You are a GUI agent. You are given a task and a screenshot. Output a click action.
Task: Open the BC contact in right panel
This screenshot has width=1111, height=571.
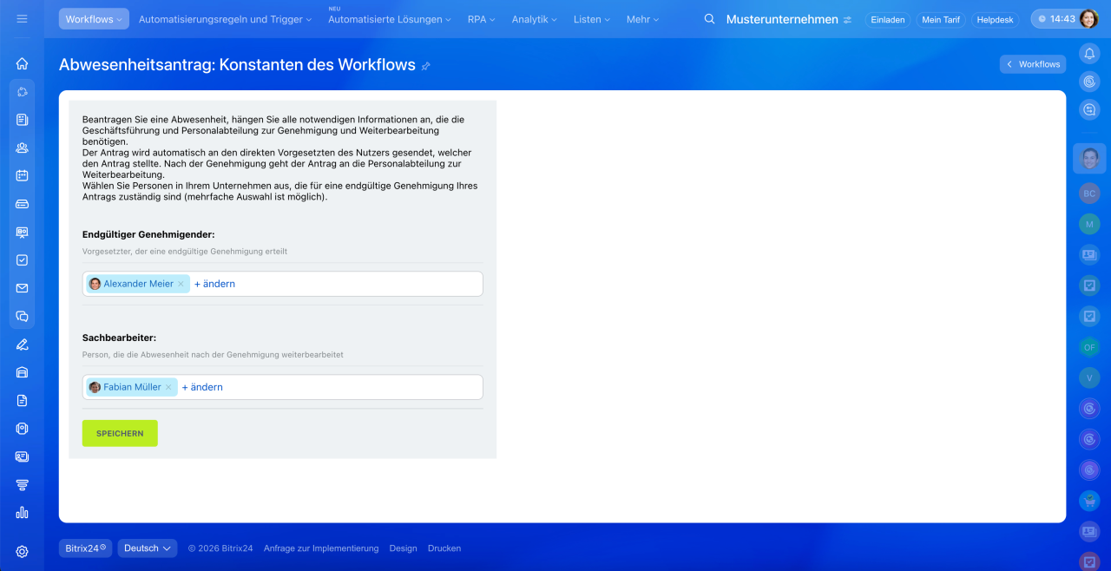(1089, 194)
